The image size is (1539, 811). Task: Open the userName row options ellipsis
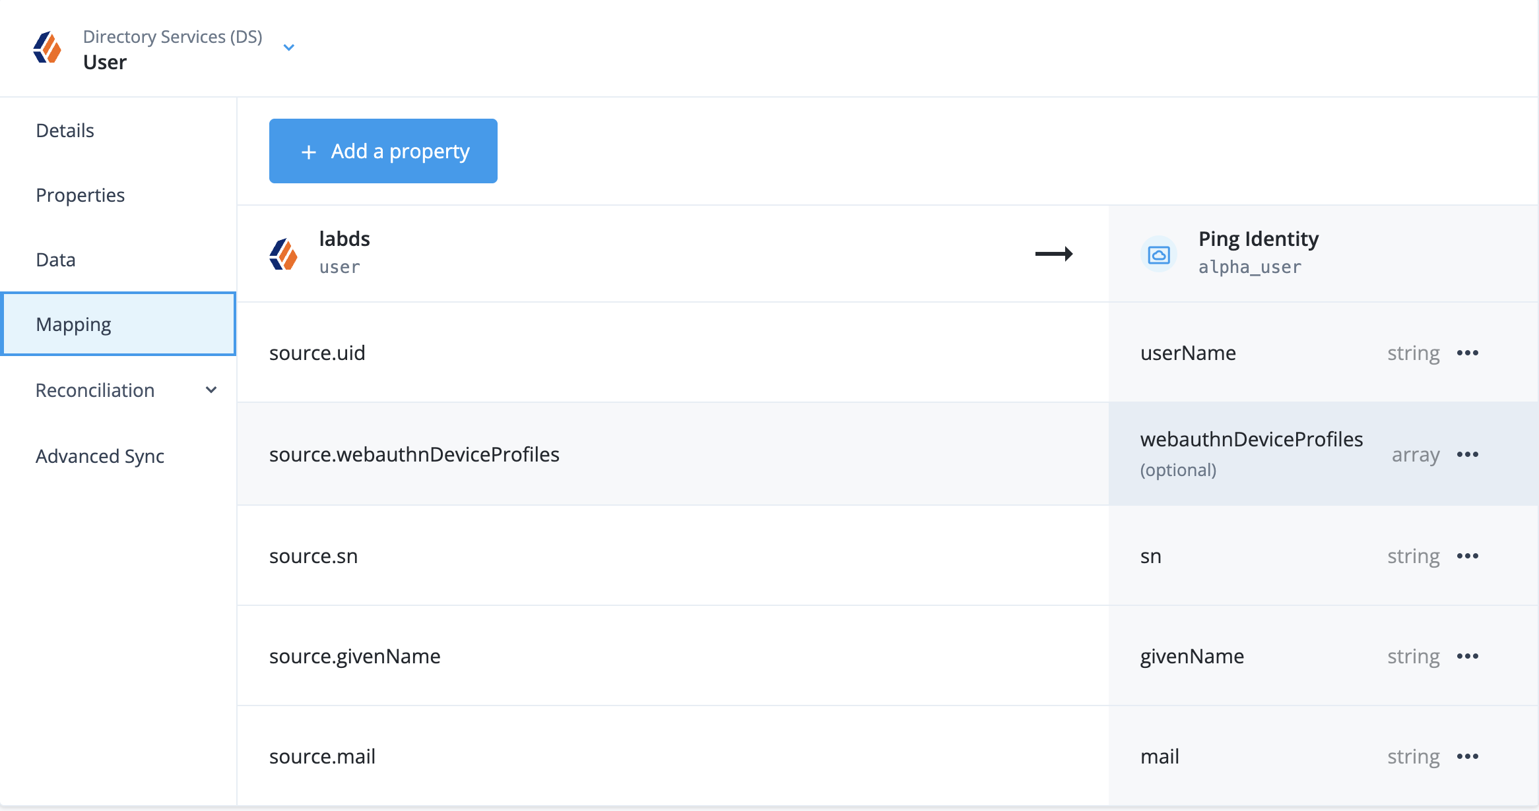coord(1467,353)
